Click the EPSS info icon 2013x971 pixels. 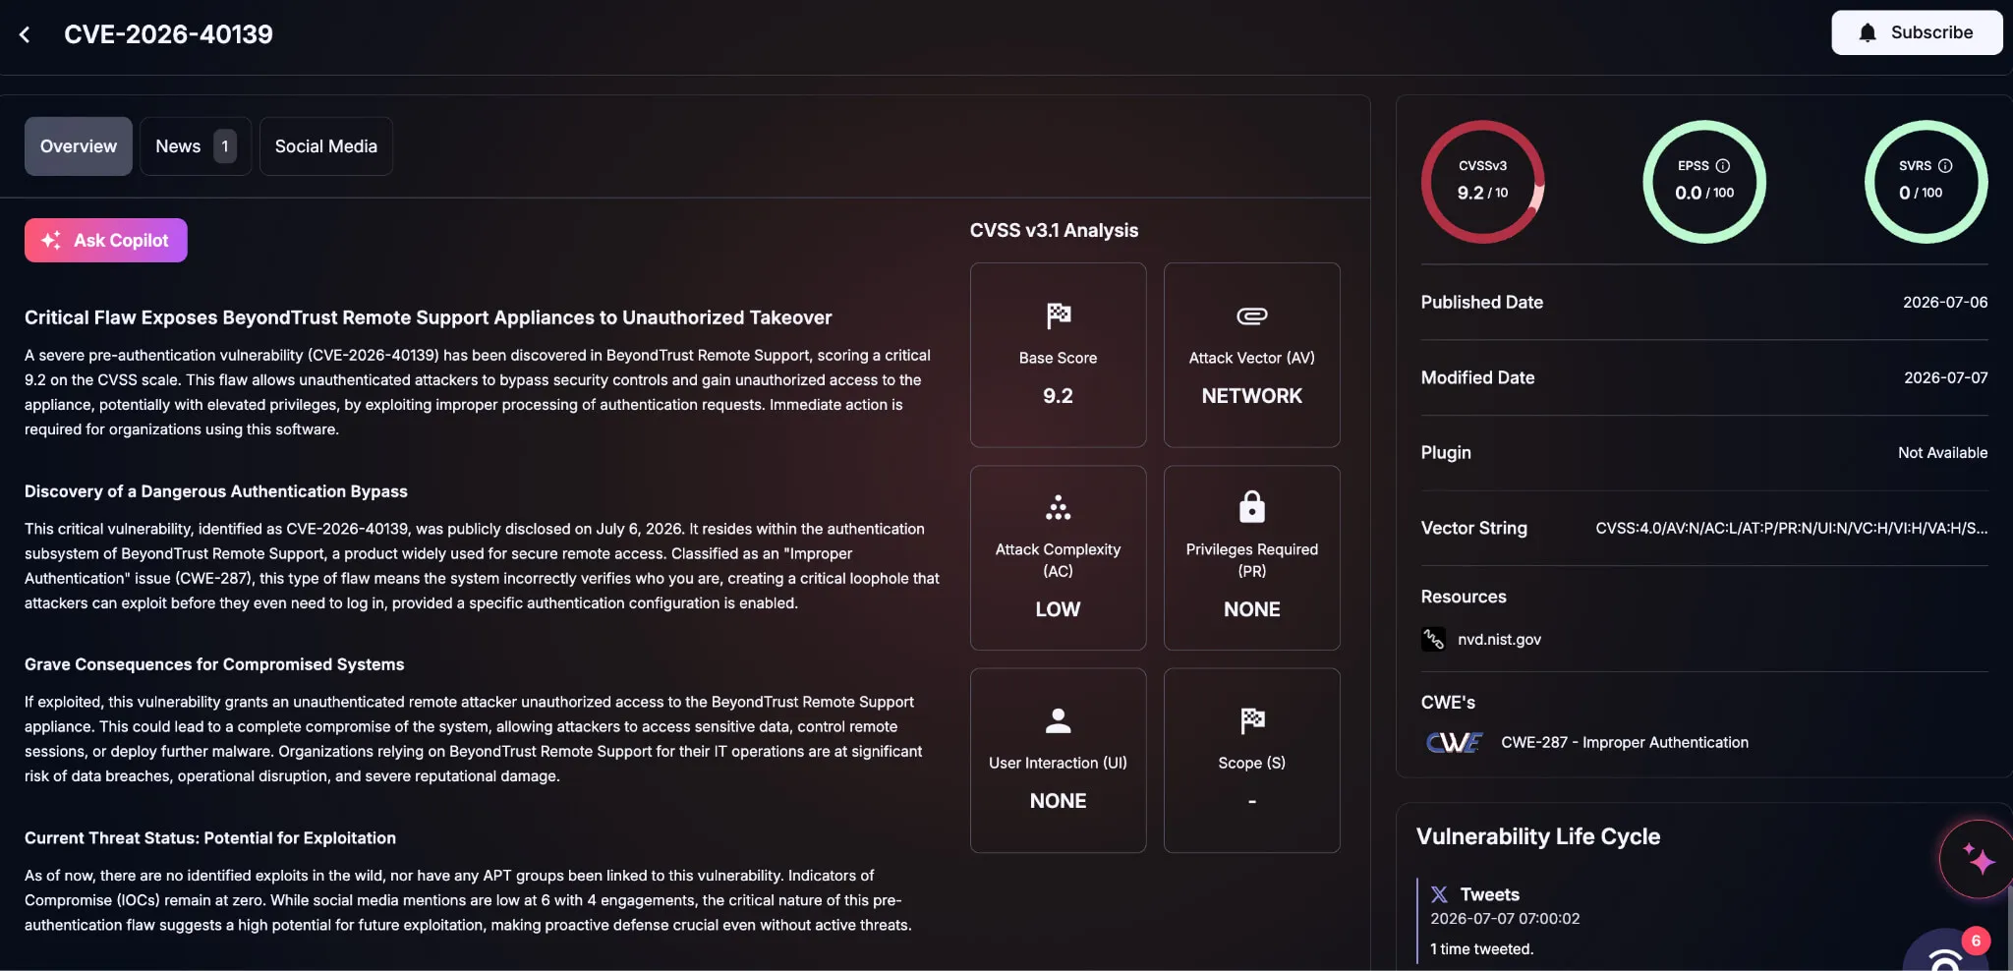click(x=1722, y=166)
